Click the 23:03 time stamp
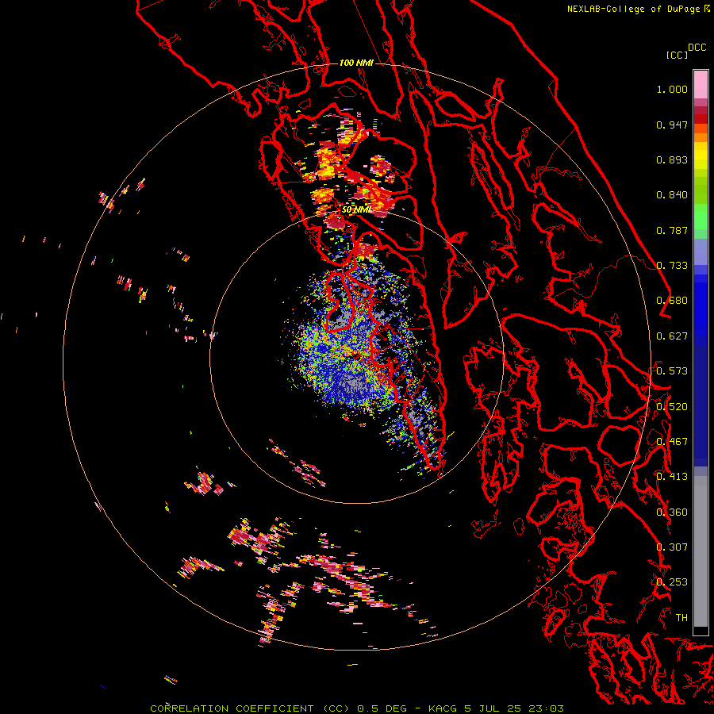The image size is (714, 714). (x=546, y=708)
